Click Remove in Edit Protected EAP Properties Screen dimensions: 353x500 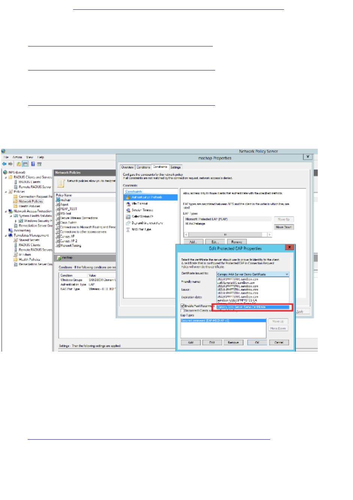point(233,343)
